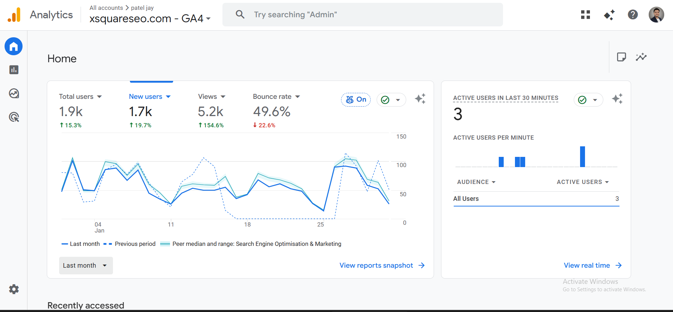Click the Google Analytics logo
Screen dimensions: 673x312
pyautogui.click(x=14, y=15)
